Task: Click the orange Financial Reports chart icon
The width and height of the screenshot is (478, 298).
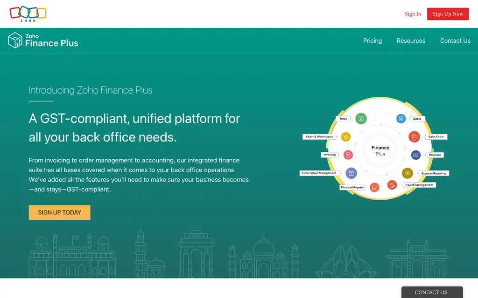Action: (x=374, y=187)
